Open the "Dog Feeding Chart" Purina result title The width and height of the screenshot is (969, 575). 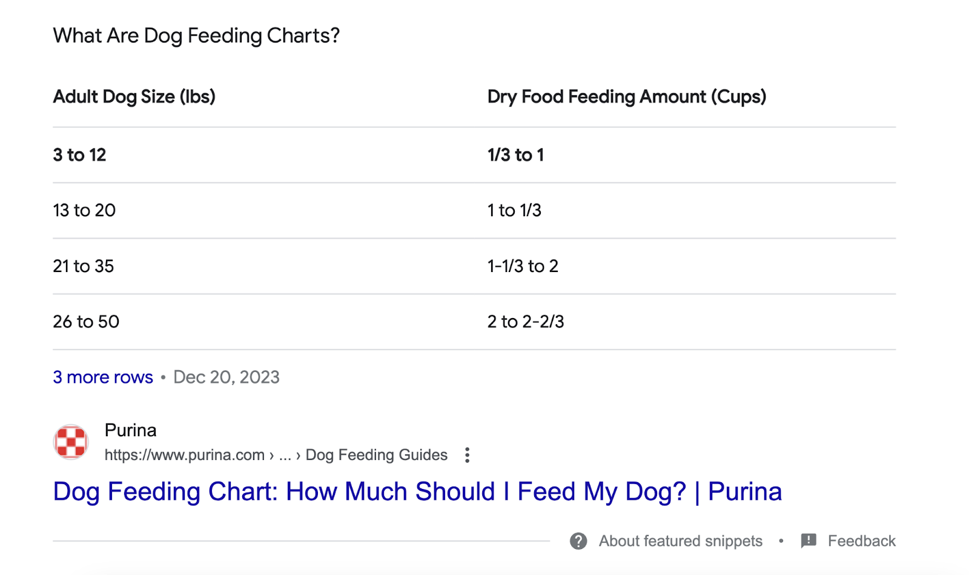(x=417, y=491)
